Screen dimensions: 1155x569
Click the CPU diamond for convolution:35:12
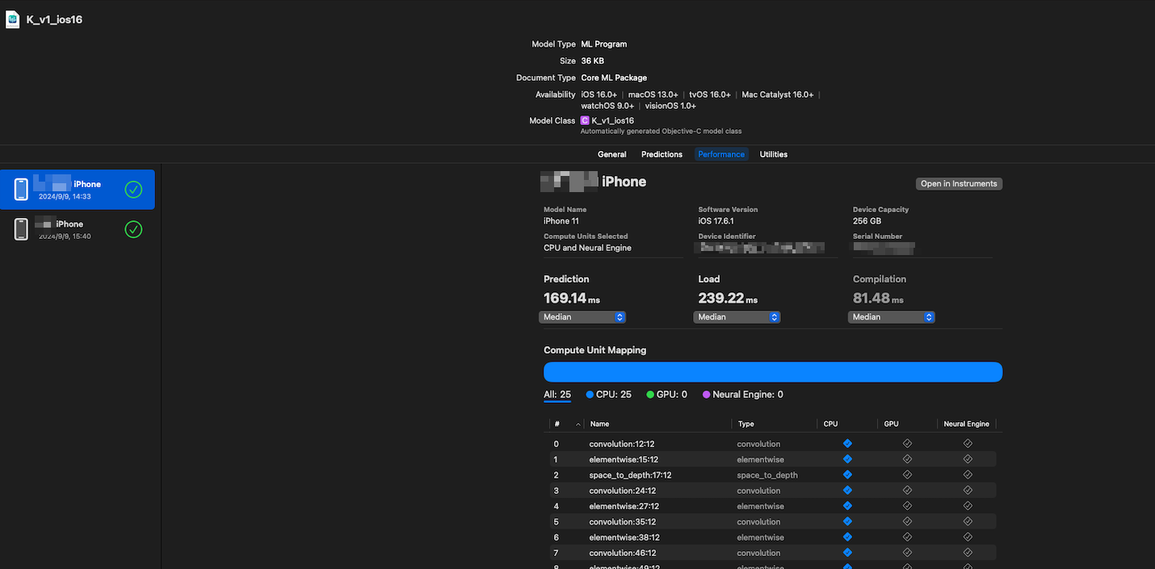point(847,521)
